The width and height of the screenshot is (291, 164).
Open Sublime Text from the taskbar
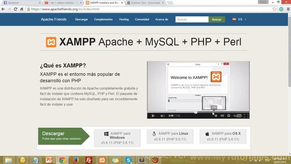142,160
